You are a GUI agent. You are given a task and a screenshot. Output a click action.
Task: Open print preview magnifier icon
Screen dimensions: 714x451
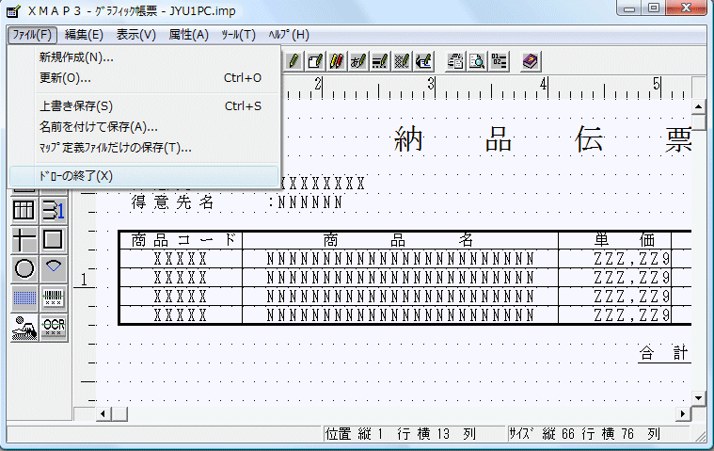coord(476,61)
